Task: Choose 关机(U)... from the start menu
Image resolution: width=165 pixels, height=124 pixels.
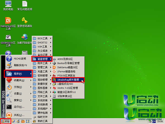Action: click(18, 115)
